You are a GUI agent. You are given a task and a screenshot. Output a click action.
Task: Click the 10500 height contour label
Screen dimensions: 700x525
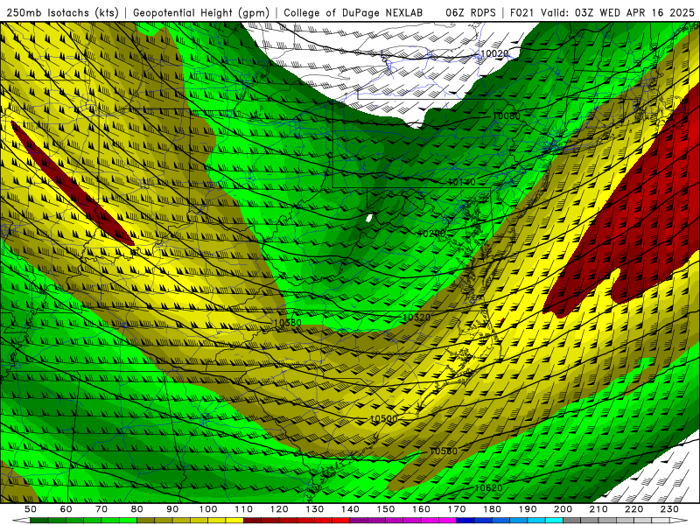(x=383, y=419)
